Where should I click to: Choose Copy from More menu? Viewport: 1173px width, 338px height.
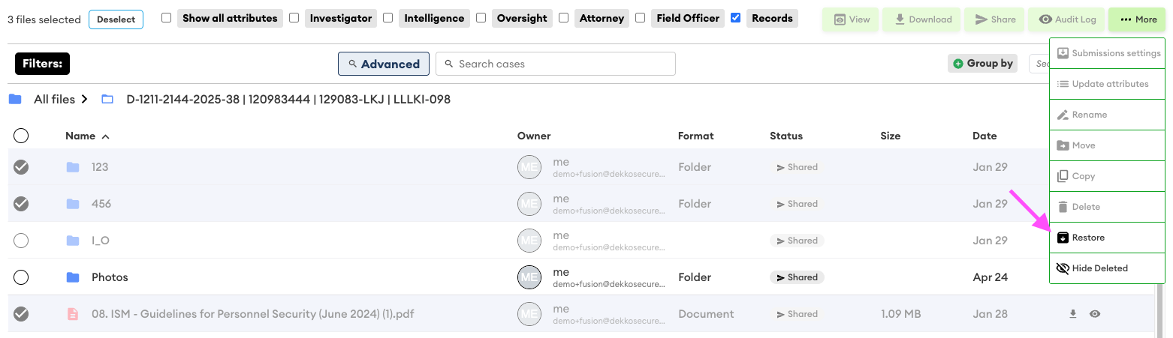[1107, 176]
